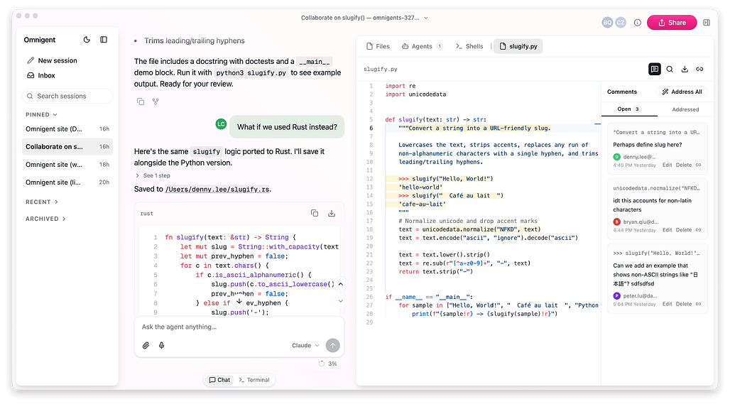Search within slugify.py file
The height and width of the screenshot is (404, 730).
pos(670,69)
